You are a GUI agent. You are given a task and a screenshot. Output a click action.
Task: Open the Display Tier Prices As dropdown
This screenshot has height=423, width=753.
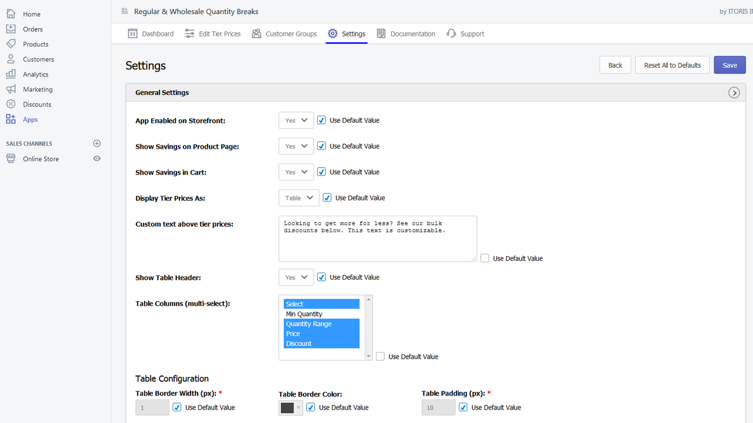point(299,198)
